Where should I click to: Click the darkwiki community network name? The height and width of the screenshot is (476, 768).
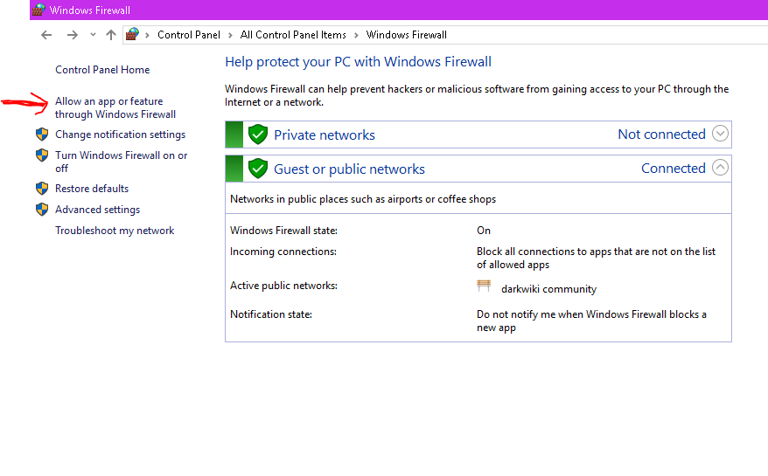pos(548,289)
